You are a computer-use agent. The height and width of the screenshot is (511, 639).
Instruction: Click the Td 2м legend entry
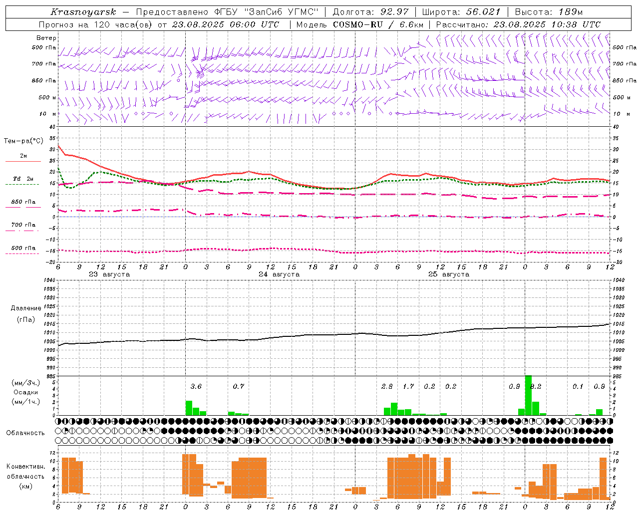tap(23, 179)
